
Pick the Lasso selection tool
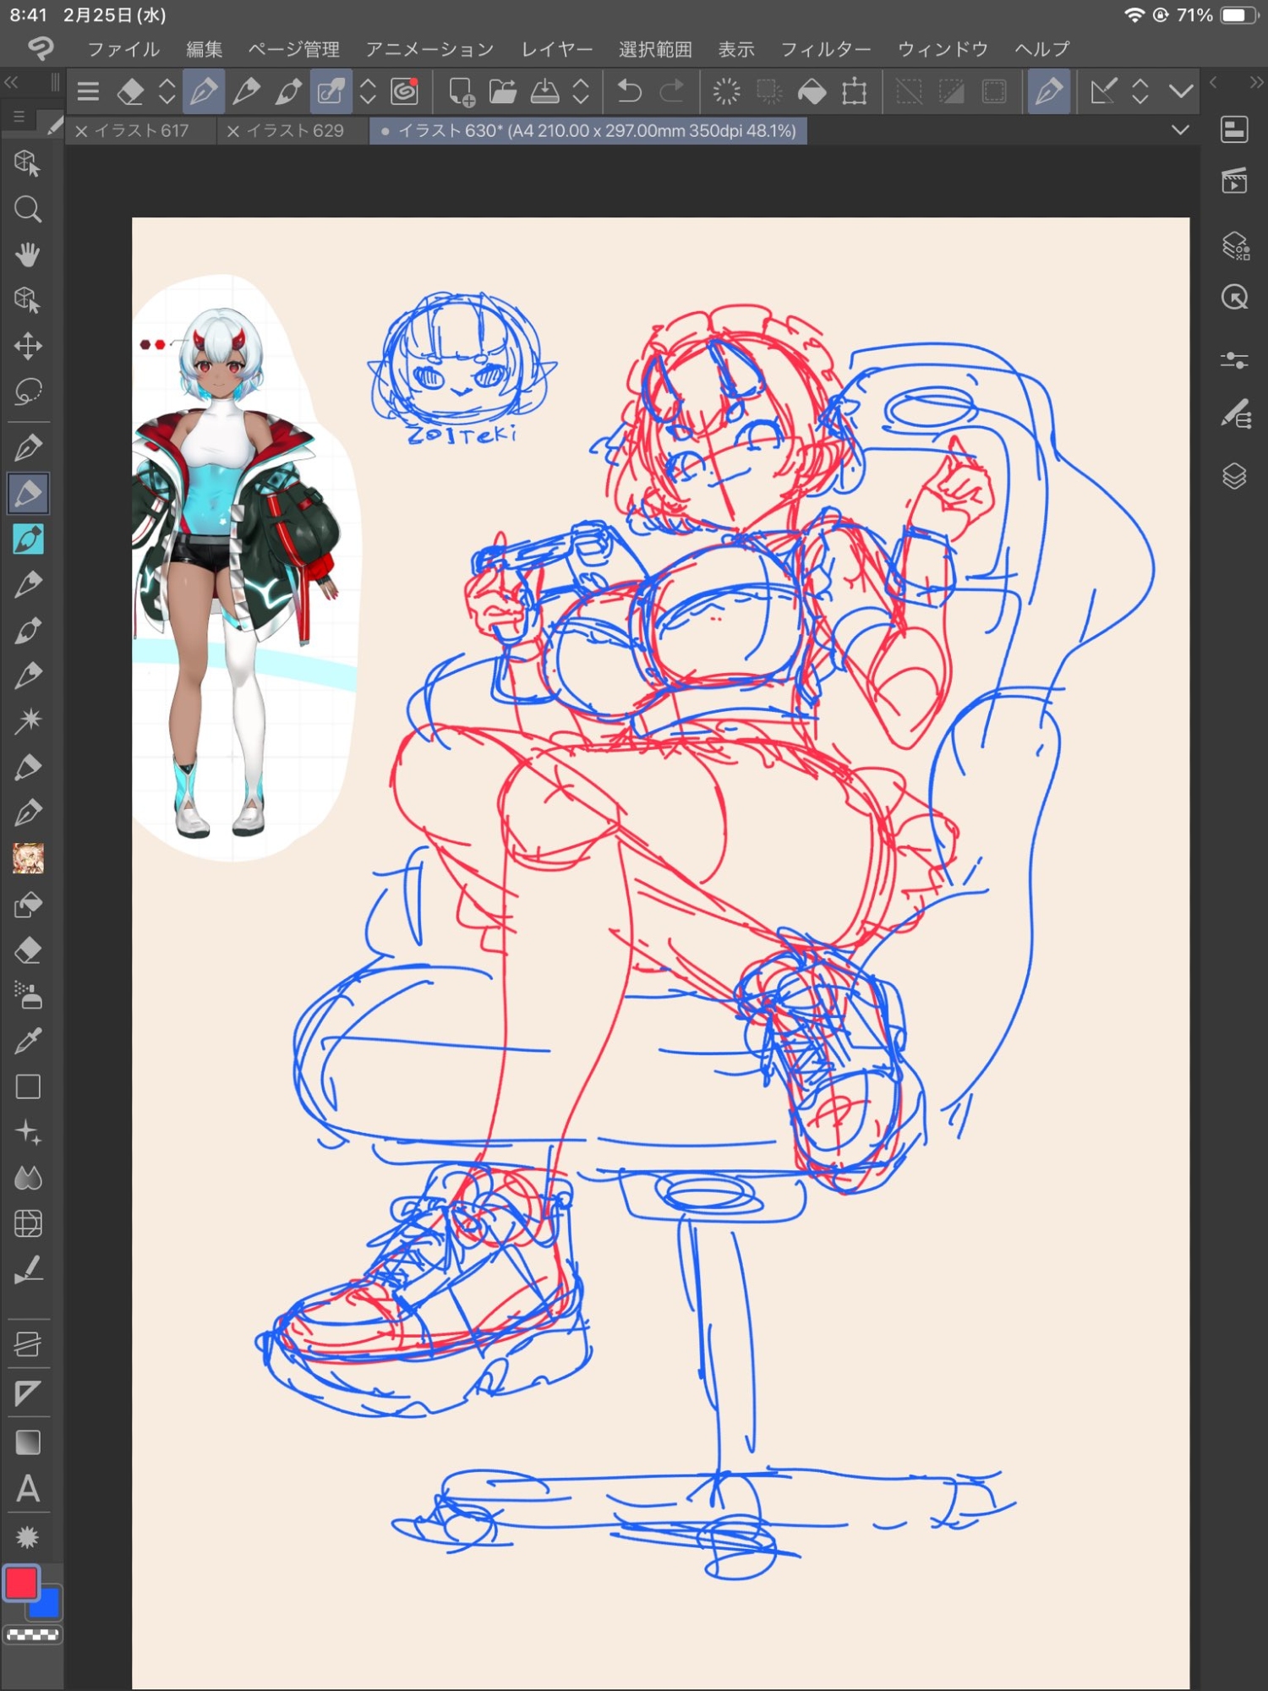pos(28,391)
